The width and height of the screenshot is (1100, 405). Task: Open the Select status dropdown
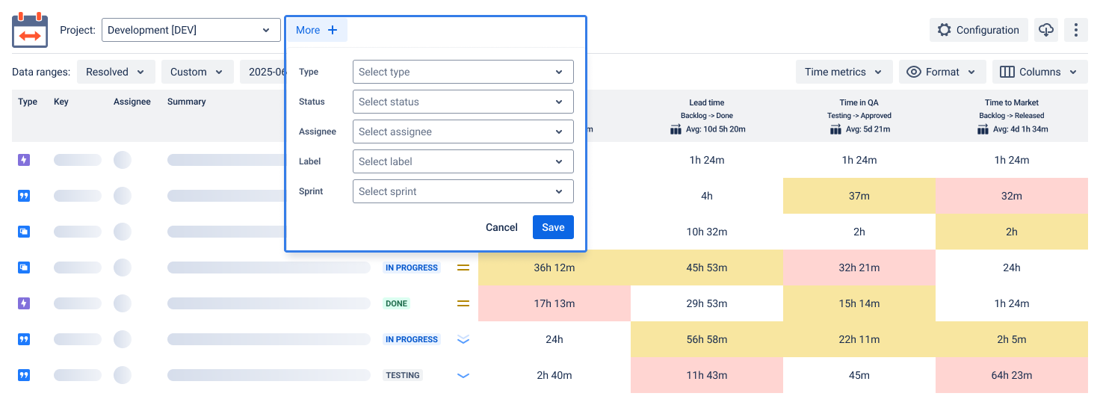click(x=463, y=102)
